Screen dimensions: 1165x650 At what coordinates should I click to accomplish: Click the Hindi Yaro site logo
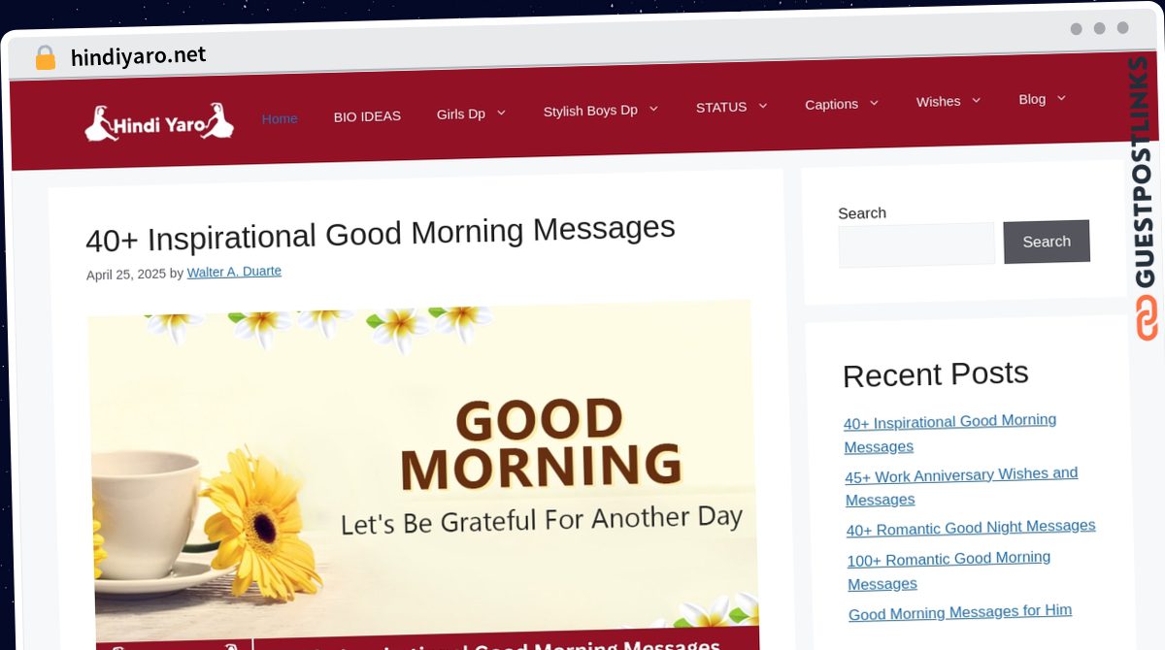[159, 123]
